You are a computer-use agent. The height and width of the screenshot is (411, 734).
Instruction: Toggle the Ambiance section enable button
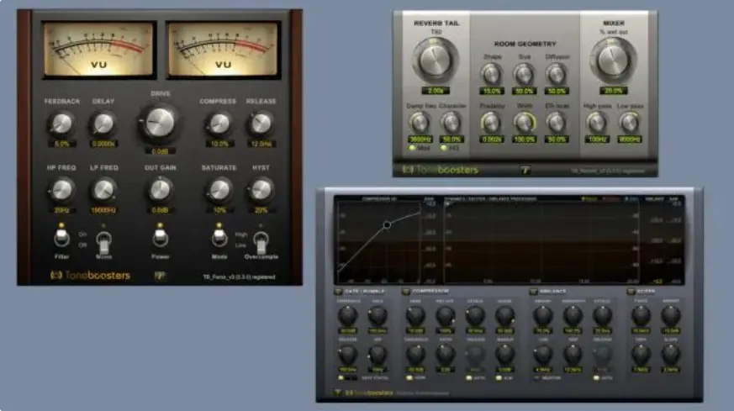coord(533,292)
